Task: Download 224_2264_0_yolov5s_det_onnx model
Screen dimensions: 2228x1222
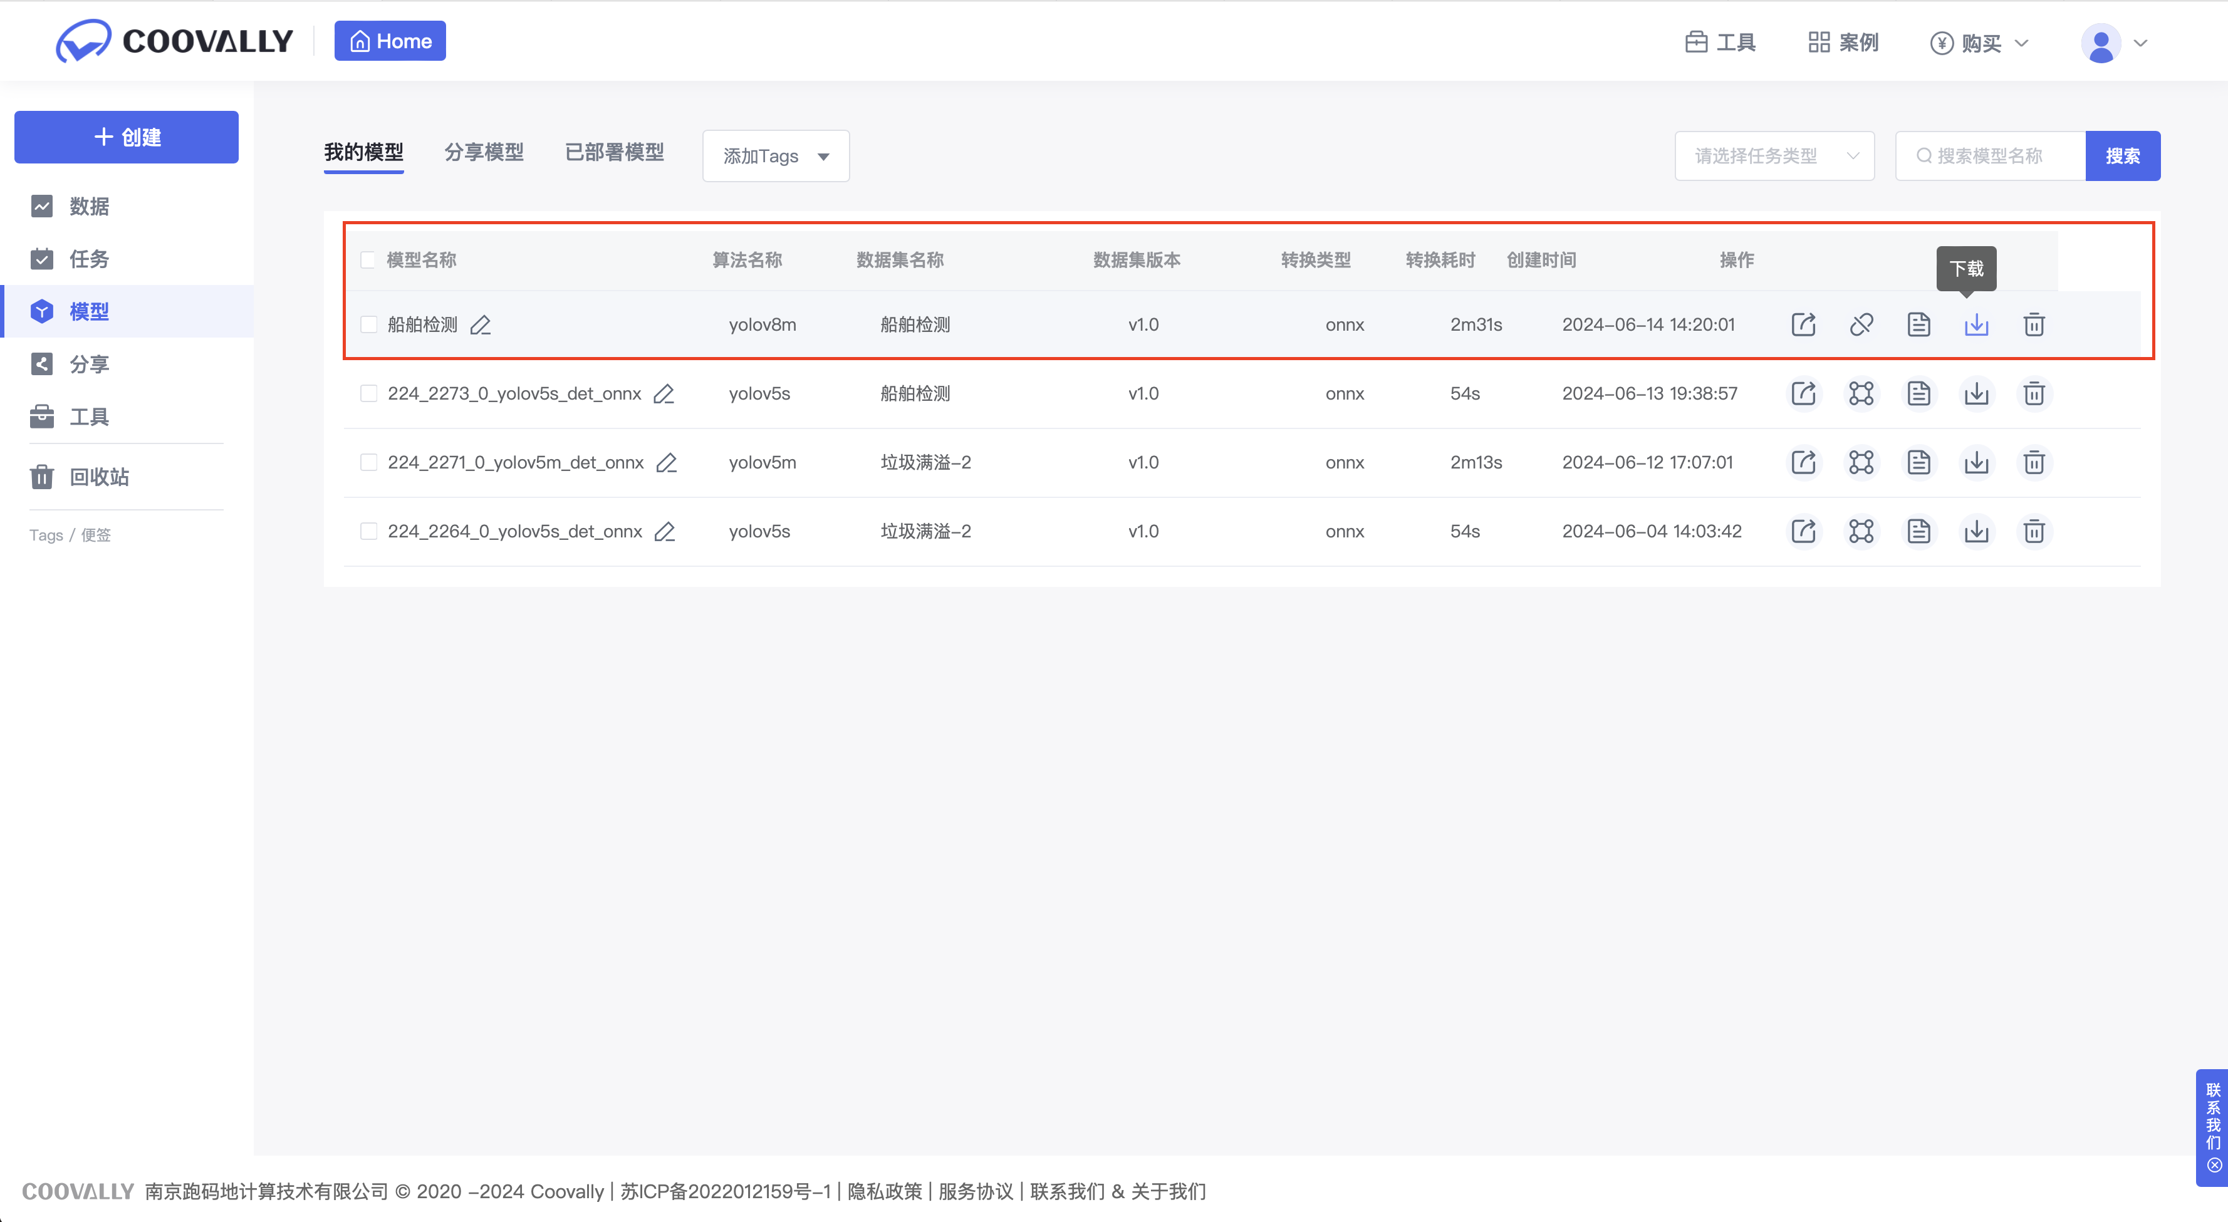Action: [x=1976, y=531]
